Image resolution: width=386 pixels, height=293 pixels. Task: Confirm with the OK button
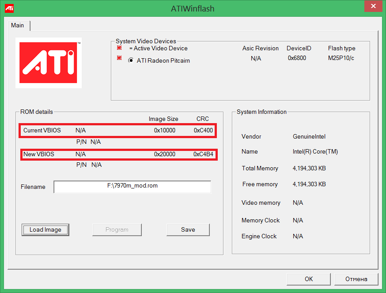point(309,279)
